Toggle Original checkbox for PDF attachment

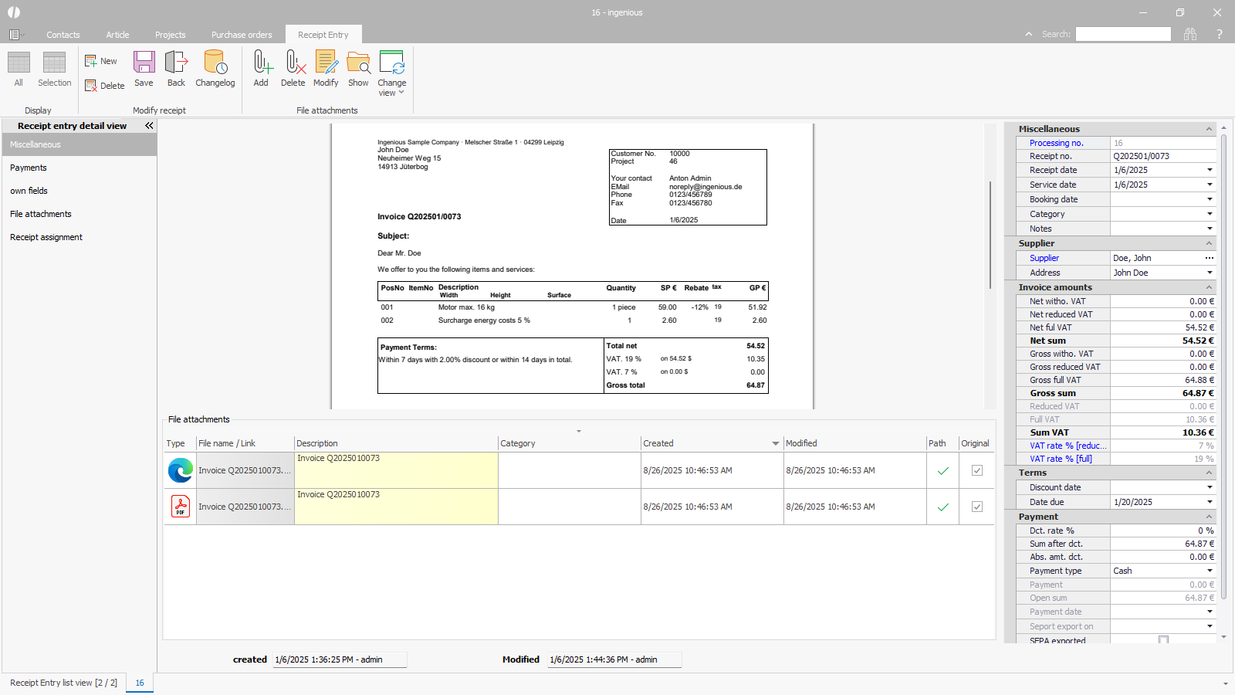pyautogui.click(x=976, y=507)
